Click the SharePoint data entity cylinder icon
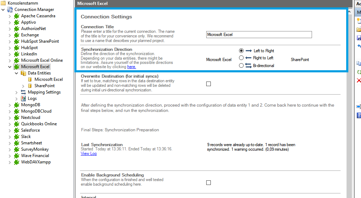361x198 pixels. coord(30,86)
